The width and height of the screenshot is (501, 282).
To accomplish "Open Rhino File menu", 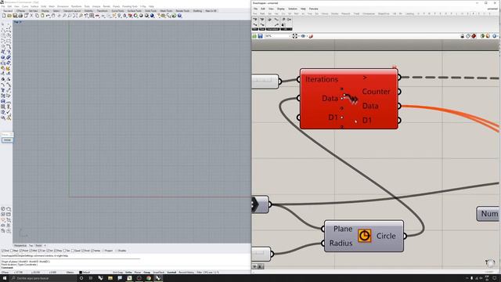I will point(3,6).
